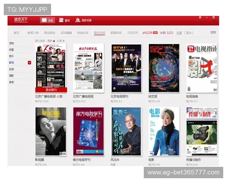
Task: Open 风马牛 cover thumbnail
Action: (126, 132)
